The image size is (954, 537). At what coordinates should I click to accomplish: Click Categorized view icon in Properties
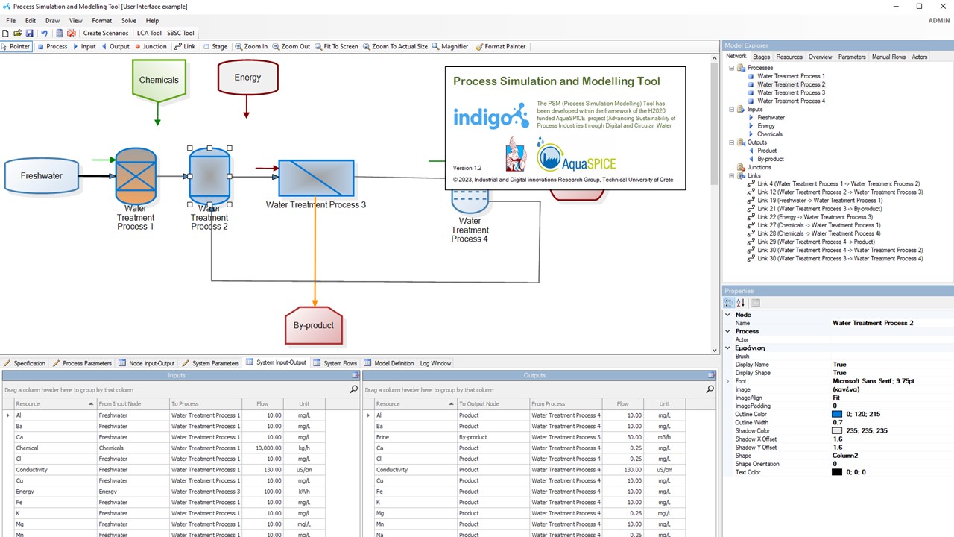729,303
